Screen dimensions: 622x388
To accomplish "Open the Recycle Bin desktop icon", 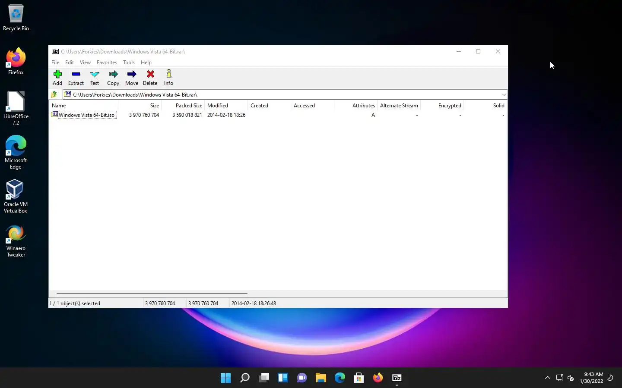I will click(x=16, y=18).
